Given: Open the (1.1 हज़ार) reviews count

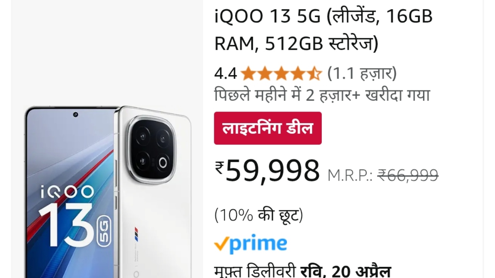Looking at the screenshot, I should click(x=362, y=73).
